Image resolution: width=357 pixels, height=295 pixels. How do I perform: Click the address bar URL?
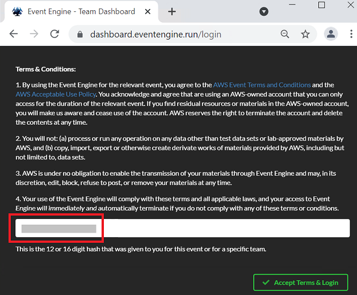point(156,35)
